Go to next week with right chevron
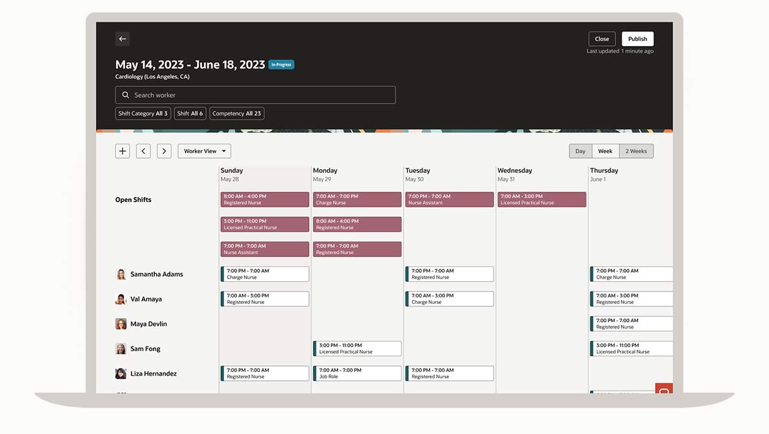This screenshot has width=769, height=434. [x=165, y=151]
